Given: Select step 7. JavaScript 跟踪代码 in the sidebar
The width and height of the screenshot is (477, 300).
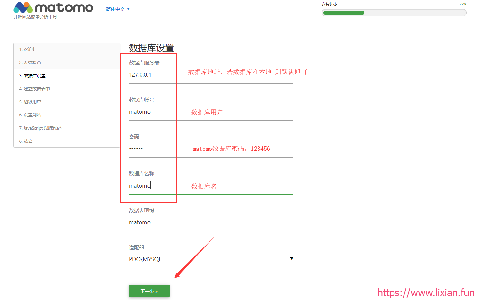Looking at the screenshot, I should pos(67,128).
